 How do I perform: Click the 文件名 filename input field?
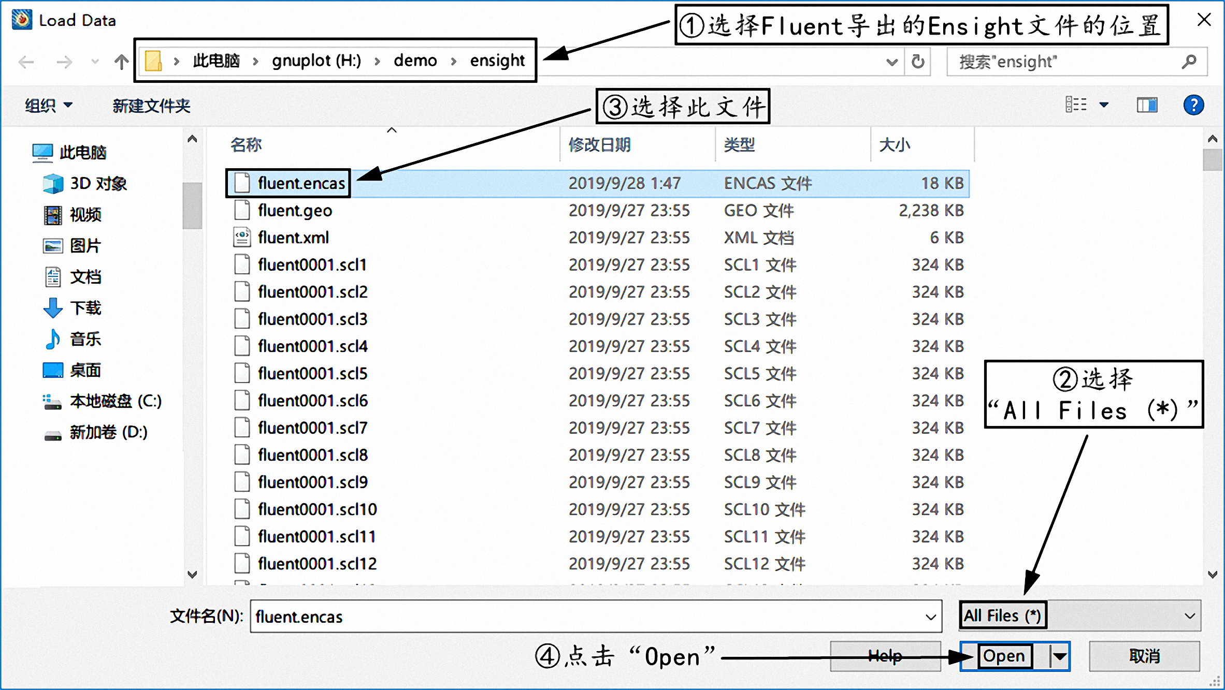tap(585, 616)
